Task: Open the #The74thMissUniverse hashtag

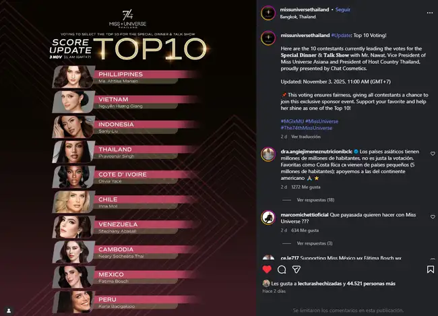Action: (307, 128)
